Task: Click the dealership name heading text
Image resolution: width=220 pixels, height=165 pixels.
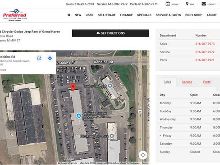Action: (30, 32)
